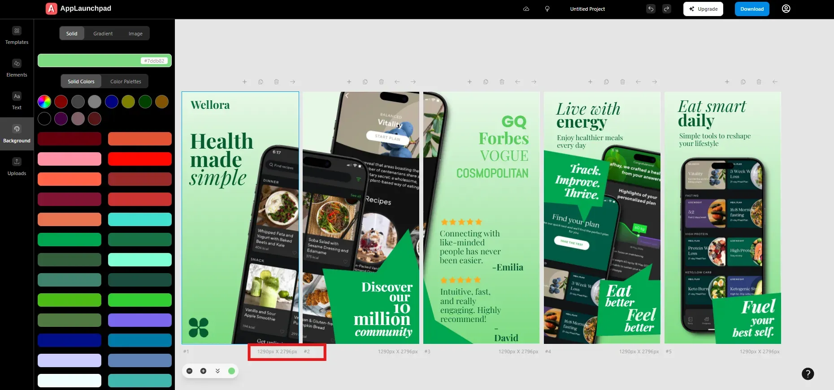Open the help question mark button
834x390 pixels.
tap(808, 374)
